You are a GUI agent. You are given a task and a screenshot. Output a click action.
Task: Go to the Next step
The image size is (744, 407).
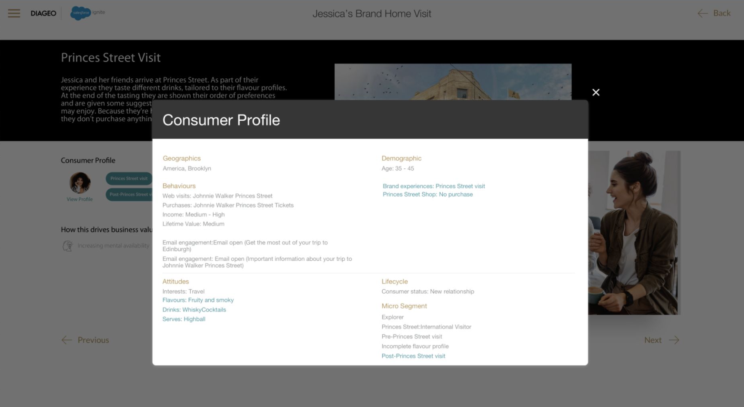point(662,340)
